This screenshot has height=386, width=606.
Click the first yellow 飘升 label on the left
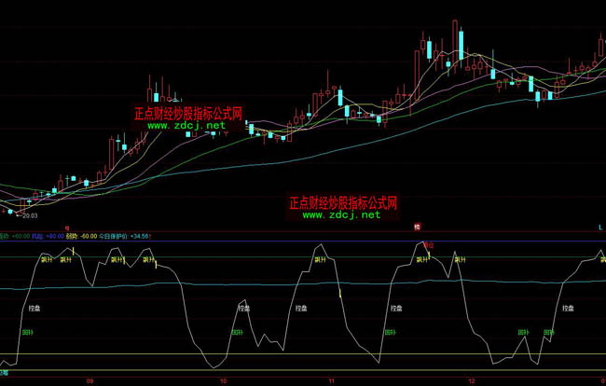46,261
